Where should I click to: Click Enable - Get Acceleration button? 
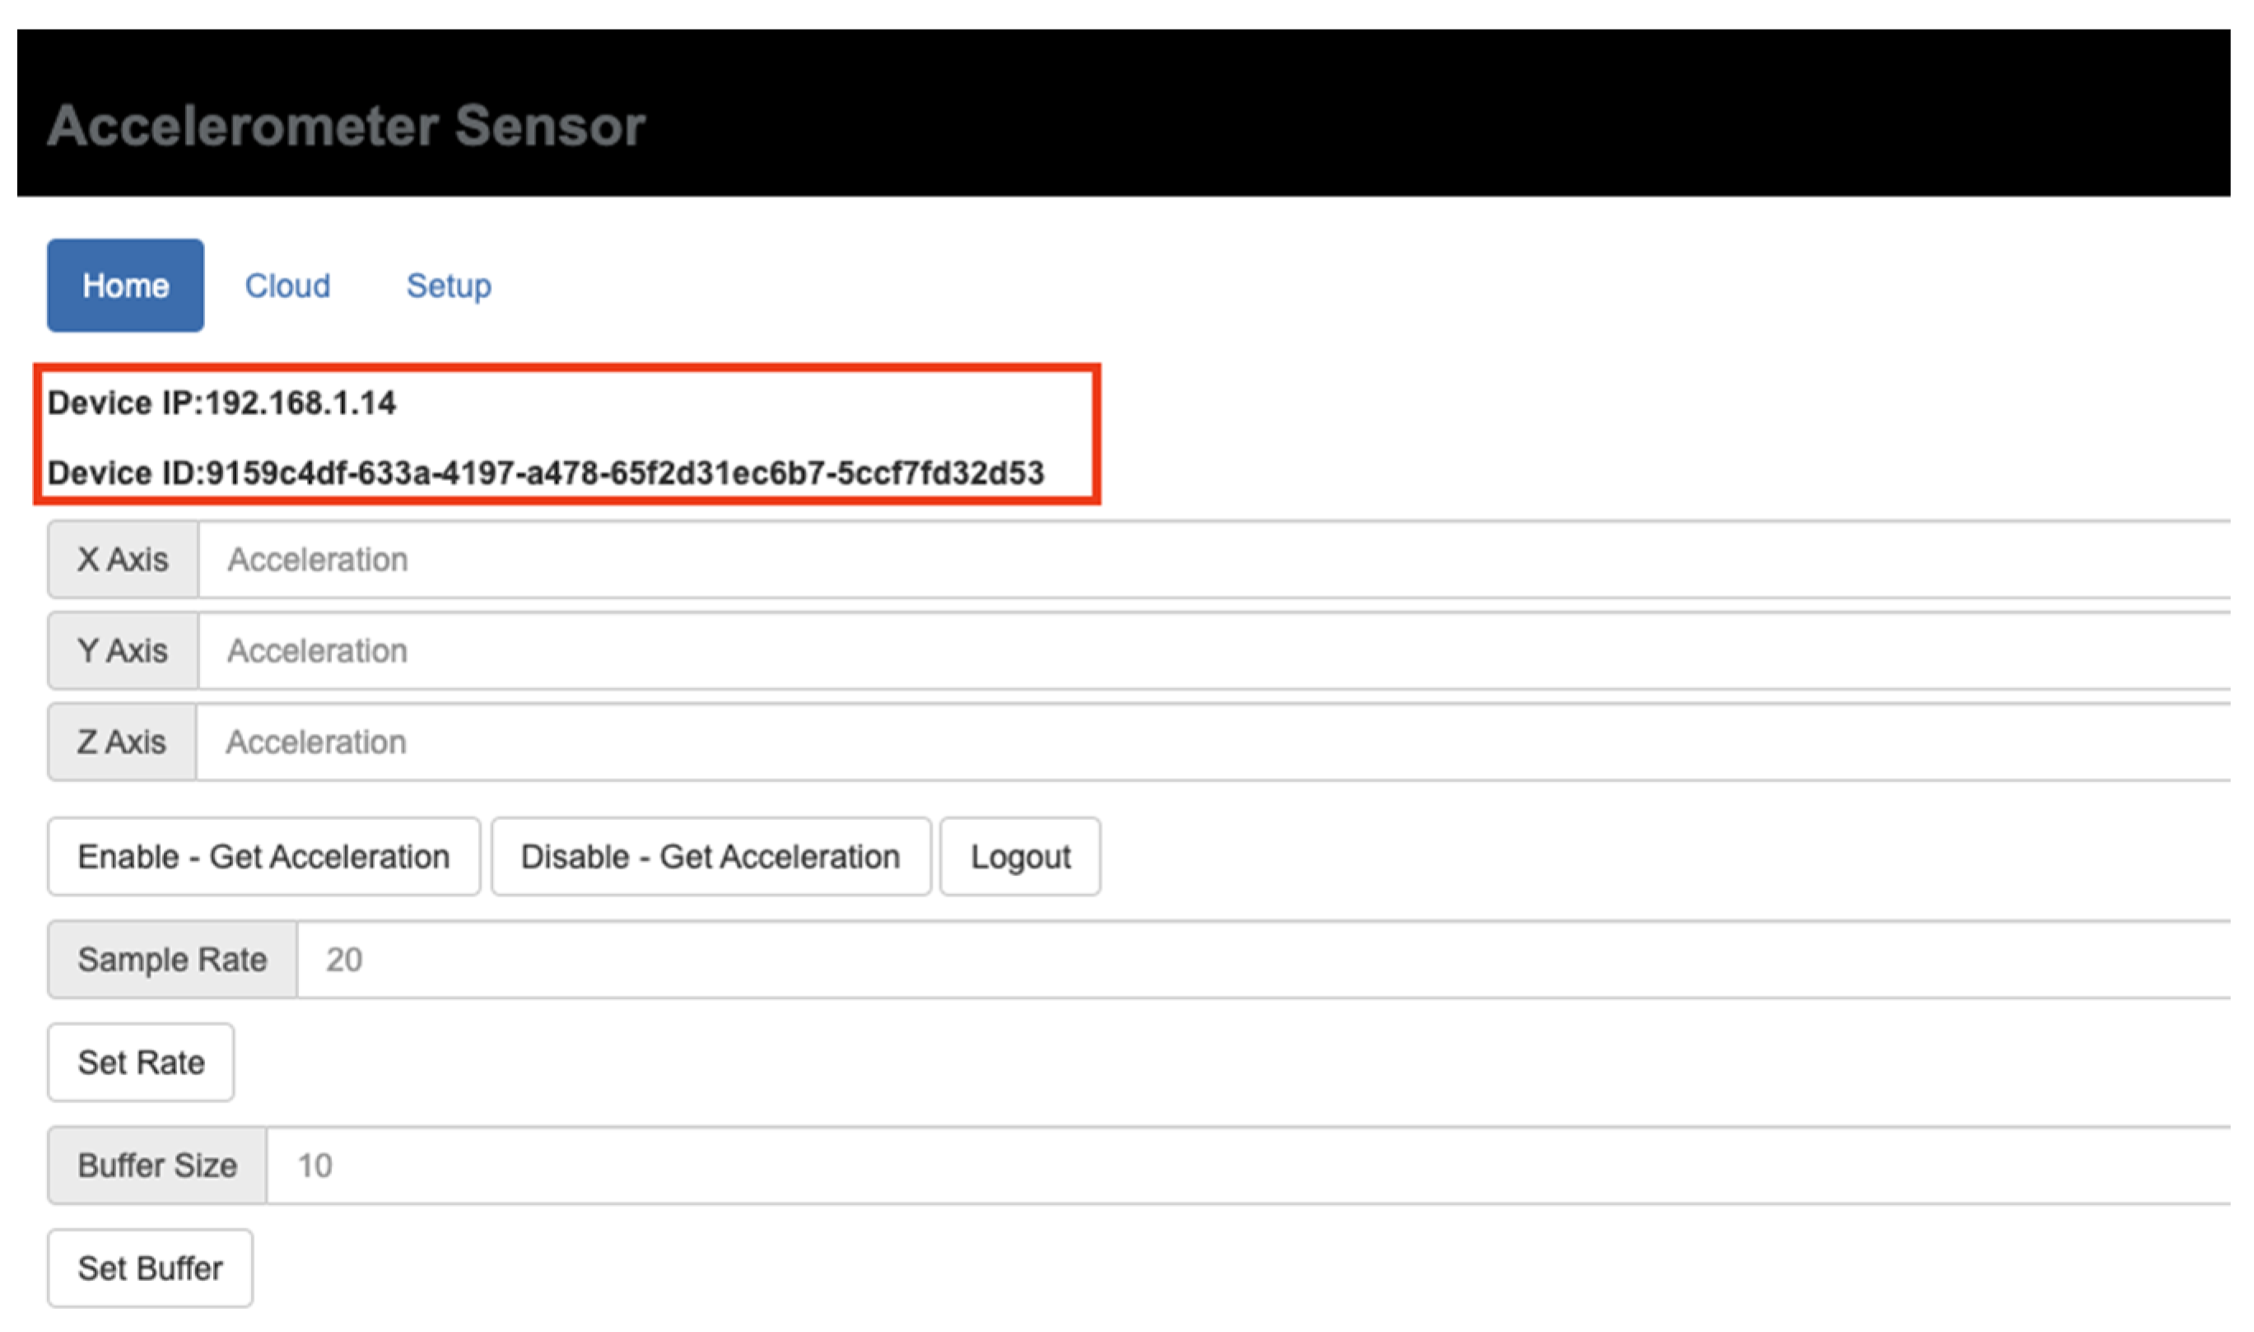tap(263, 855)
